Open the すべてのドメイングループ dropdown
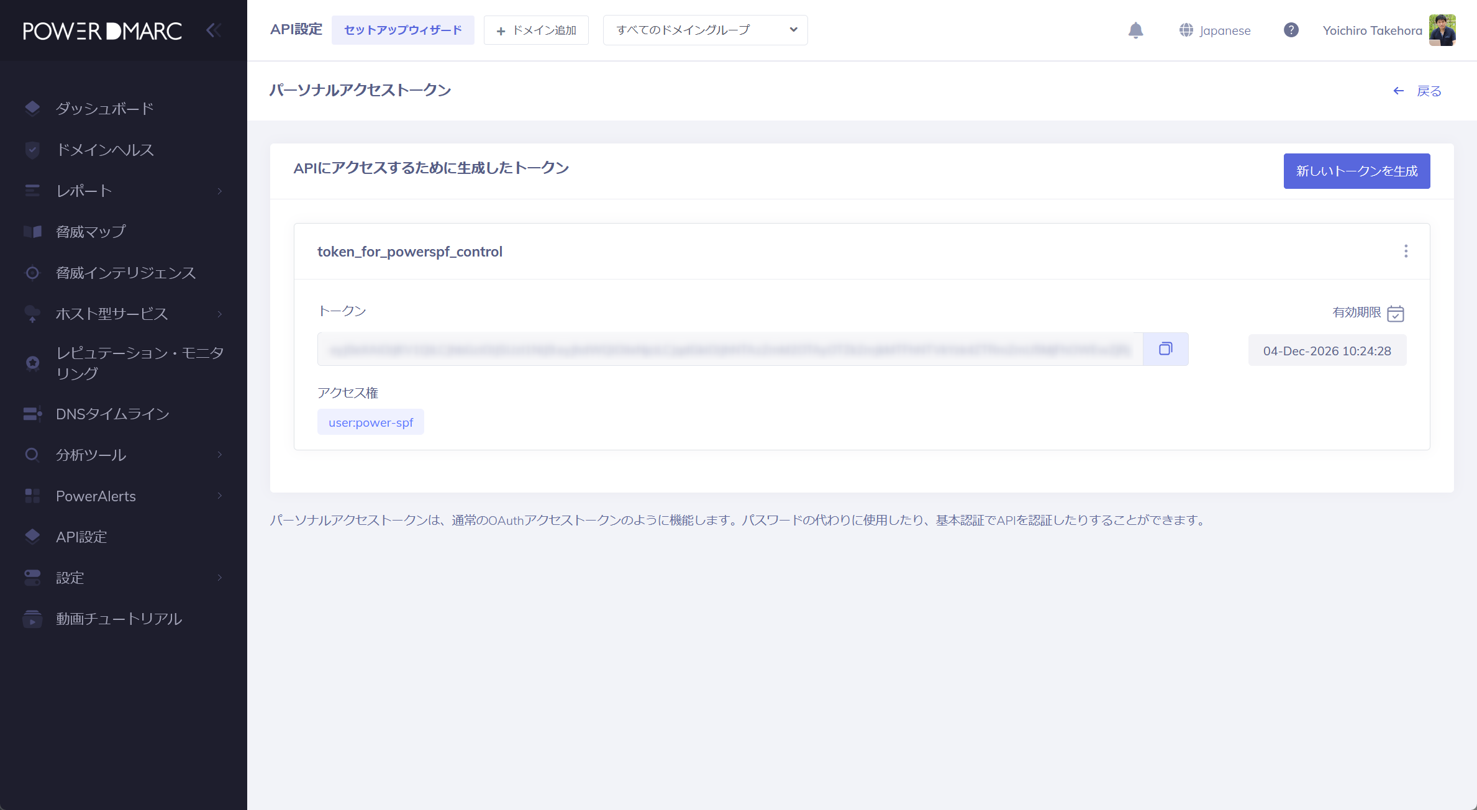The width and height of the screenshot is (1477, 810). pyautogui.click(x=705, y=30)
